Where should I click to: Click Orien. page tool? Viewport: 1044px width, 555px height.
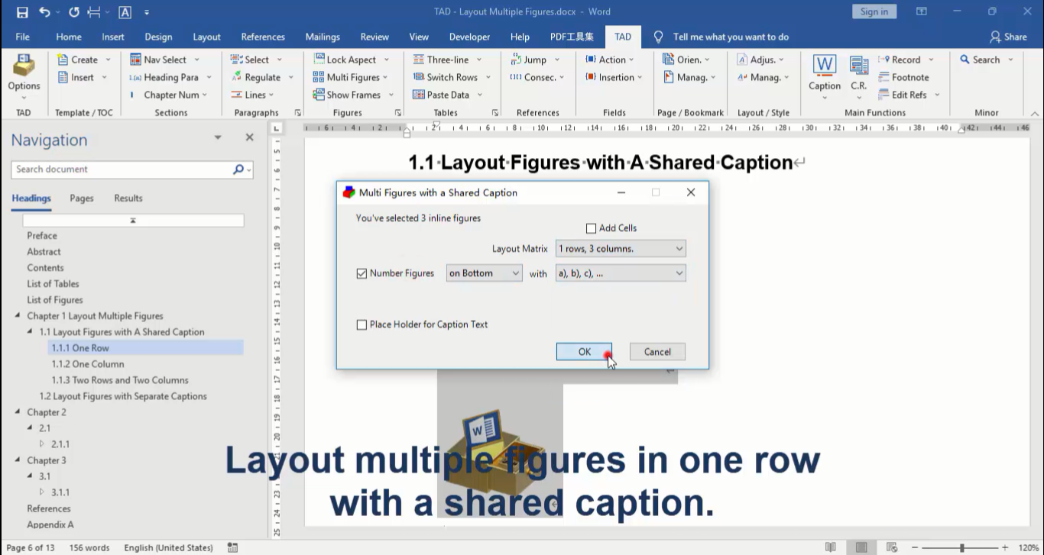tap(686, 60)
